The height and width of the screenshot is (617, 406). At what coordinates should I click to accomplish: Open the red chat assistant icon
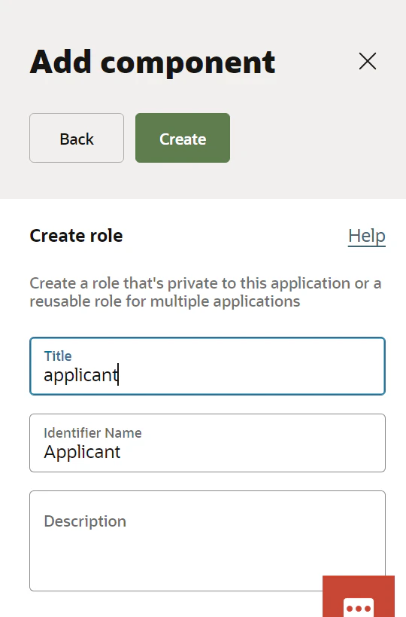[x=359, y=596]
